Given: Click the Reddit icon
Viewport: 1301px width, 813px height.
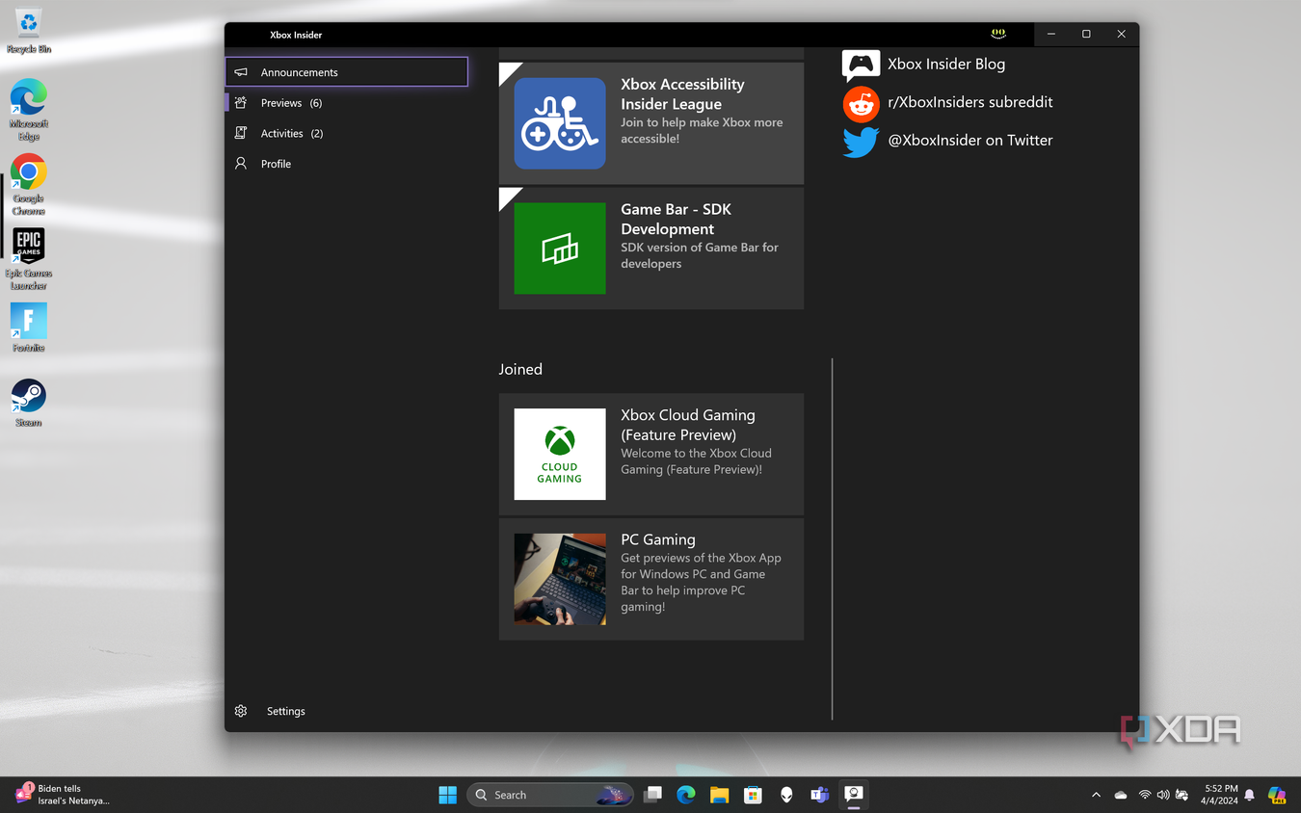Looking at the screenshot, I should [861, 103].
